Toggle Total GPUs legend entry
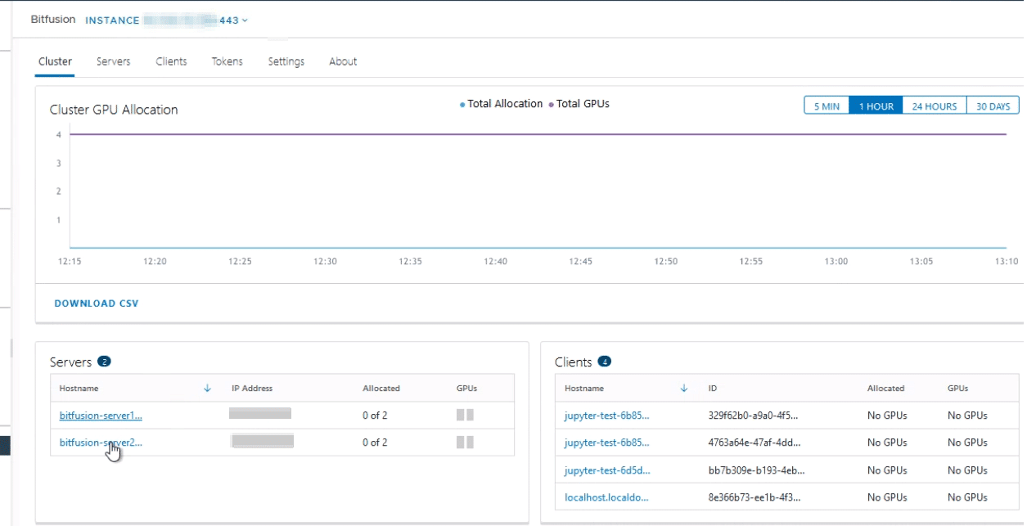The image size is (1027, 526). (x=579, y=104)
